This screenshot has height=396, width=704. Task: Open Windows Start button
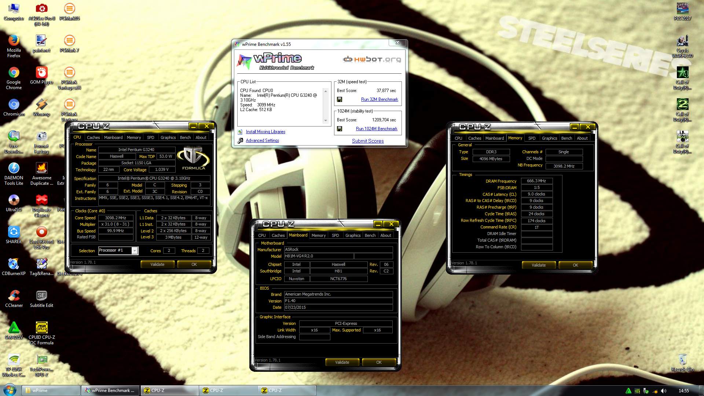tap(10, 390)
